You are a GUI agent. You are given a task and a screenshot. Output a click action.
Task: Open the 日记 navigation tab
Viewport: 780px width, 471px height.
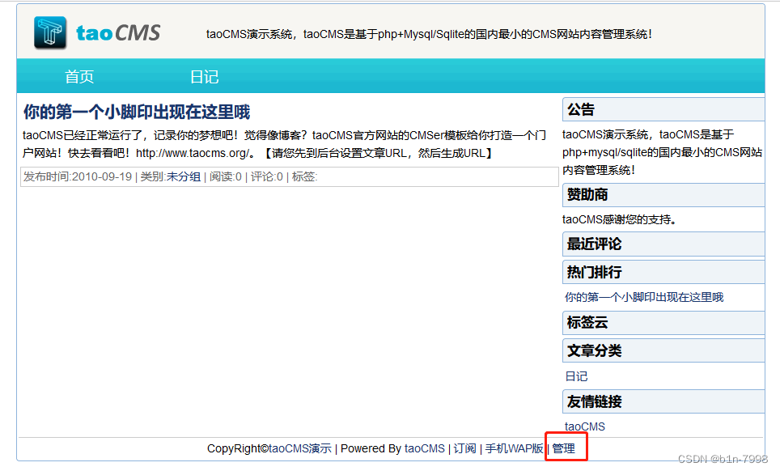204,77
